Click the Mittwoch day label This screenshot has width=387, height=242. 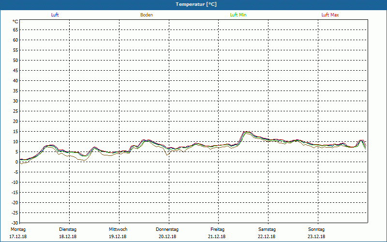coord(118,229)
